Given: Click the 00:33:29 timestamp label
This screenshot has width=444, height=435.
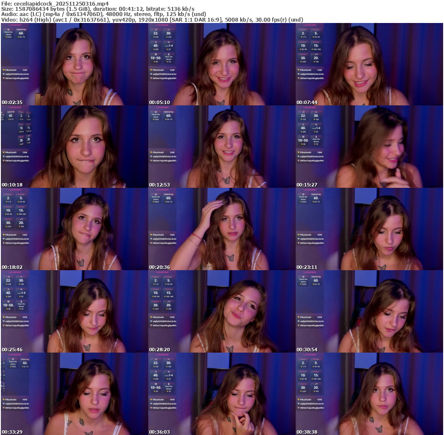Looking at the screenshot, I should pos(12,432).
